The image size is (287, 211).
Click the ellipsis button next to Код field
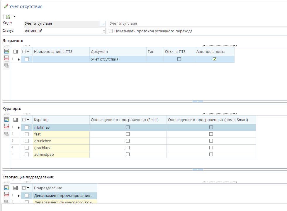point(103,24)
